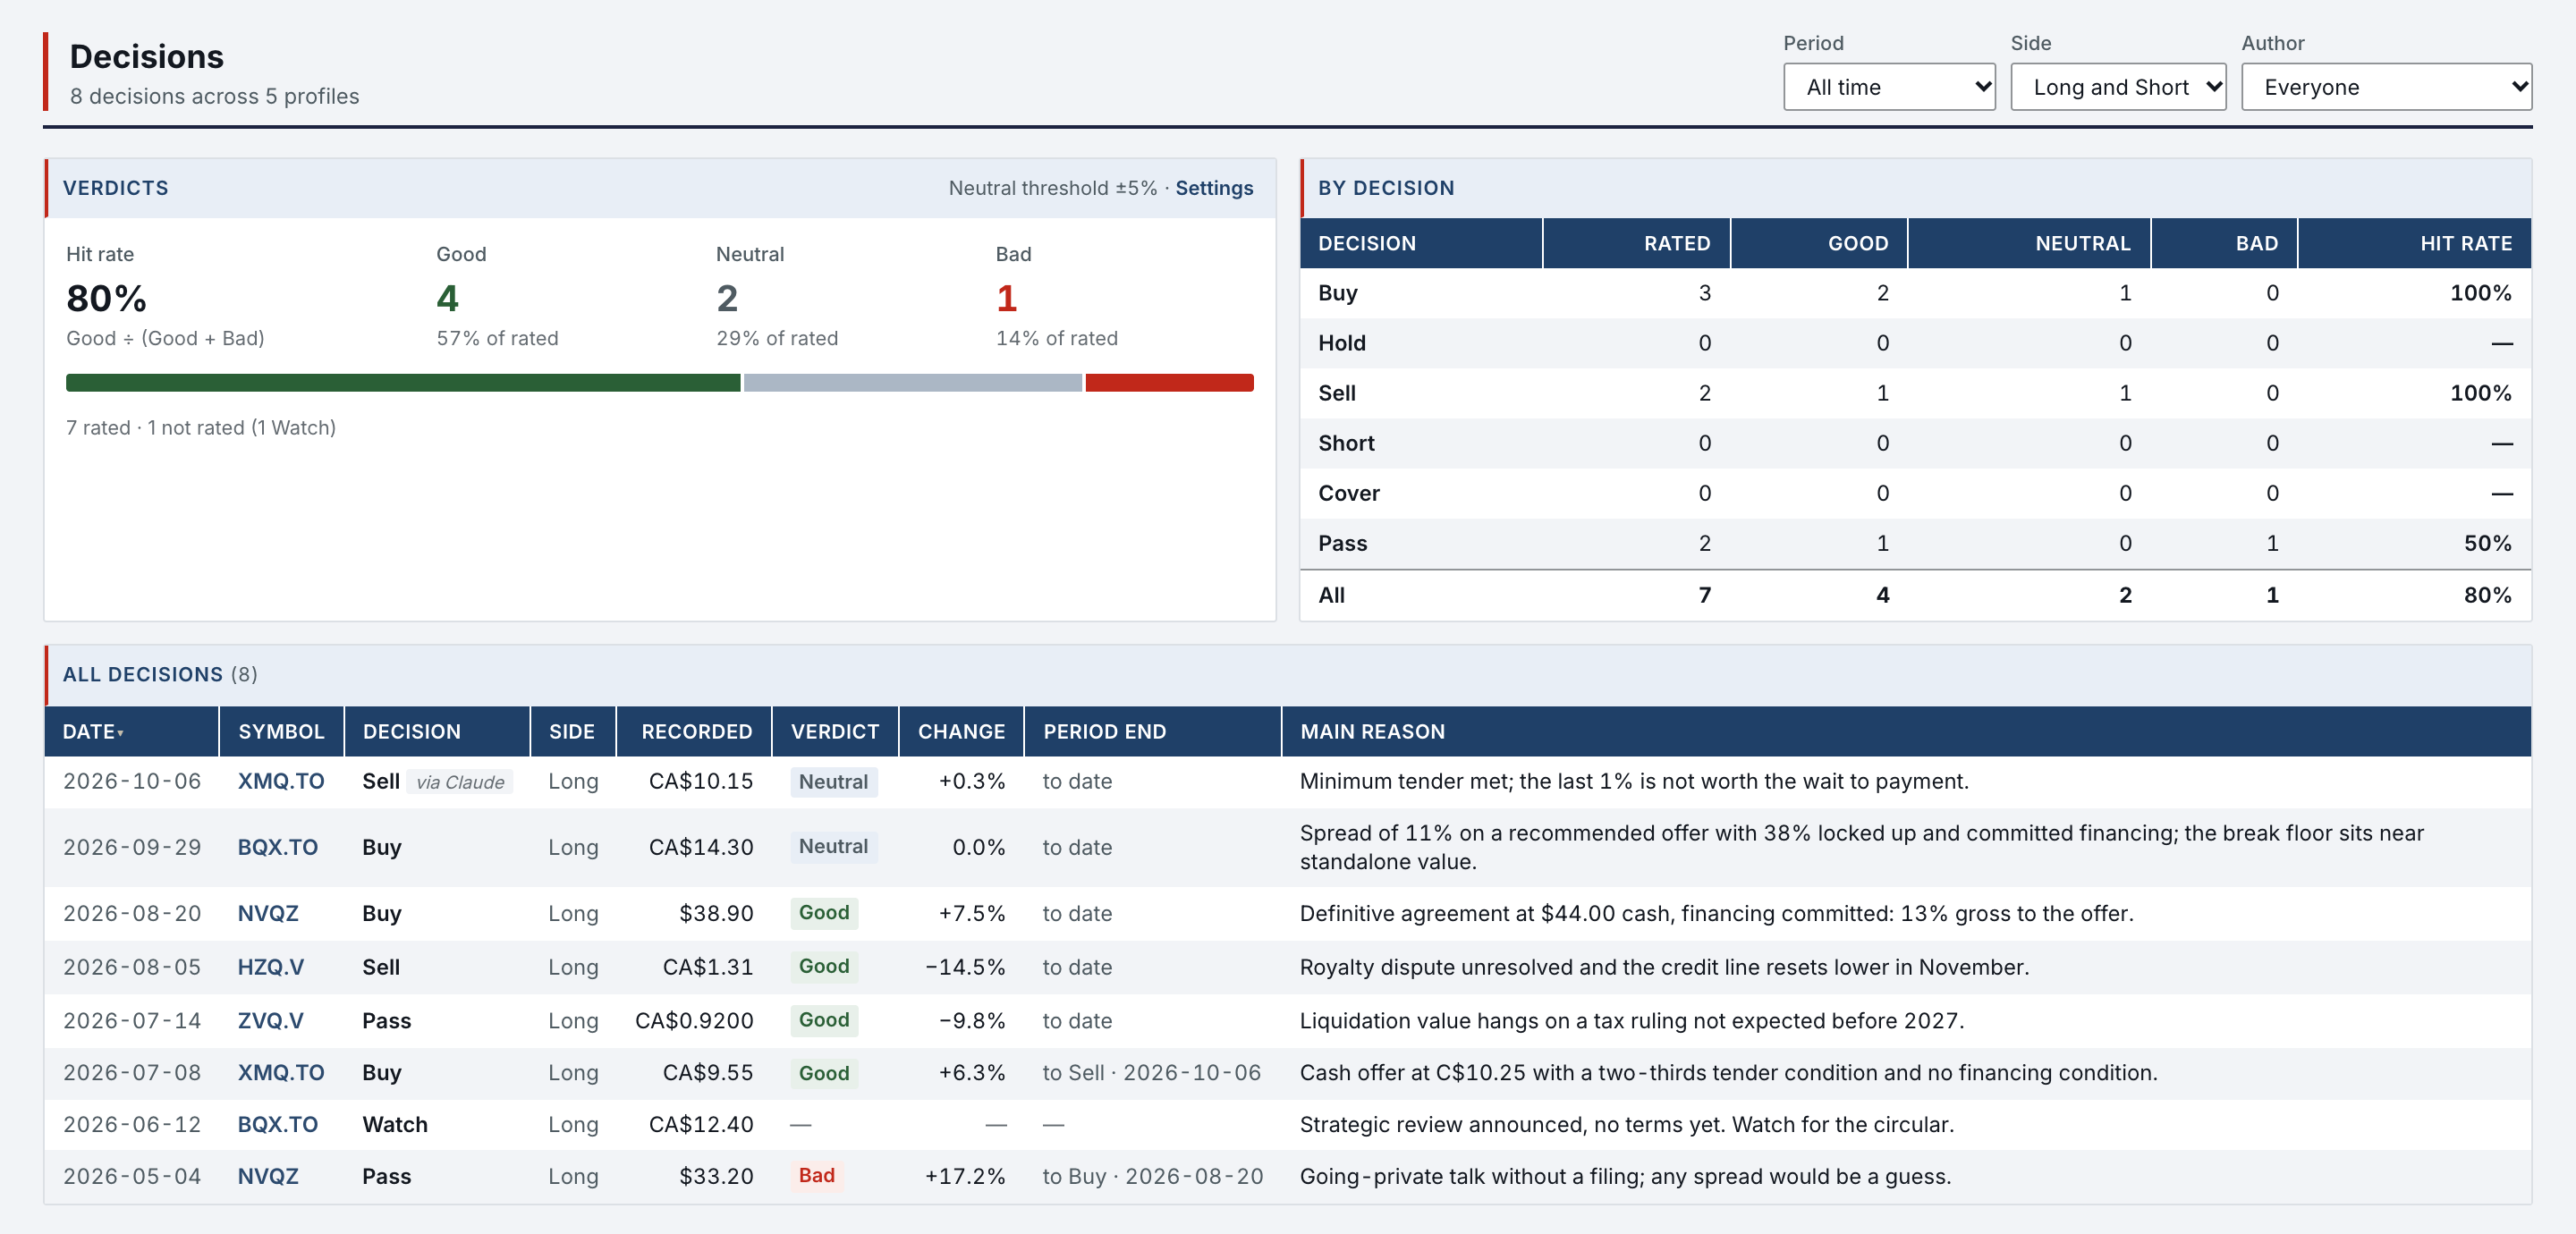Click the grey Neutral segment of the verdict bar
Image resolution: width=2576 pixels, height=1234 pixels.
912,382
